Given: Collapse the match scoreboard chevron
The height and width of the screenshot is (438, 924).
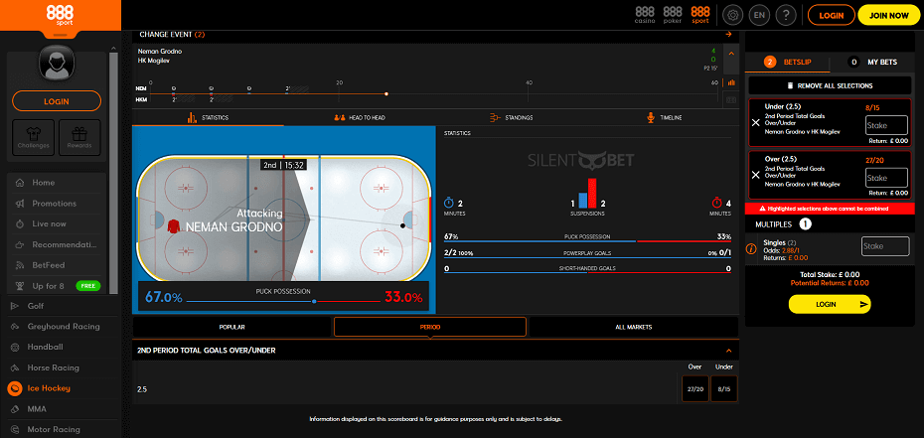Looking at the screenshot, I should pos(731,54).
